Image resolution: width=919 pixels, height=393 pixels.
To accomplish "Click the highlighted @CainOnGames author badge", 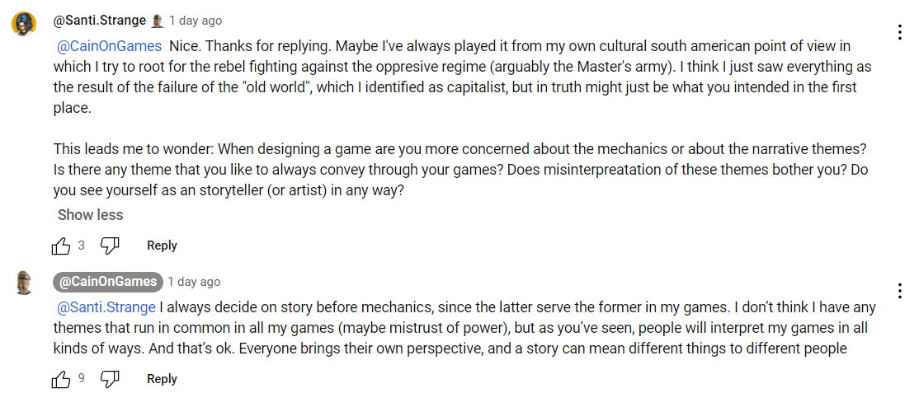I will pyautogui.click(x=107, y=282).
